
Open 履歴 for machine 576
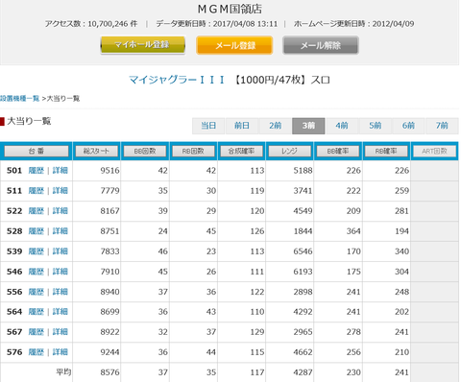click(36, 352)
